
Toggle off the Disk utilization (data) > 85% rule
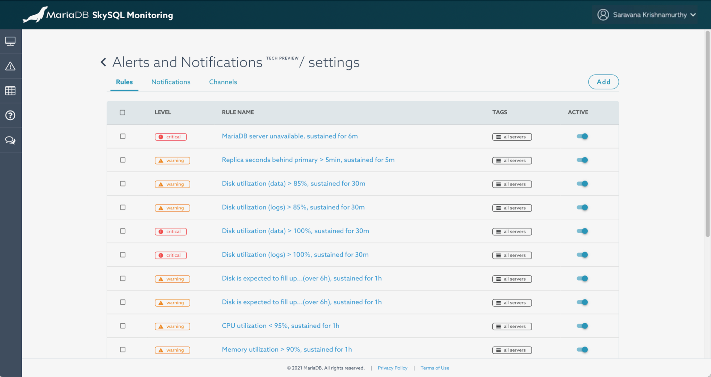tap(582, 184)
